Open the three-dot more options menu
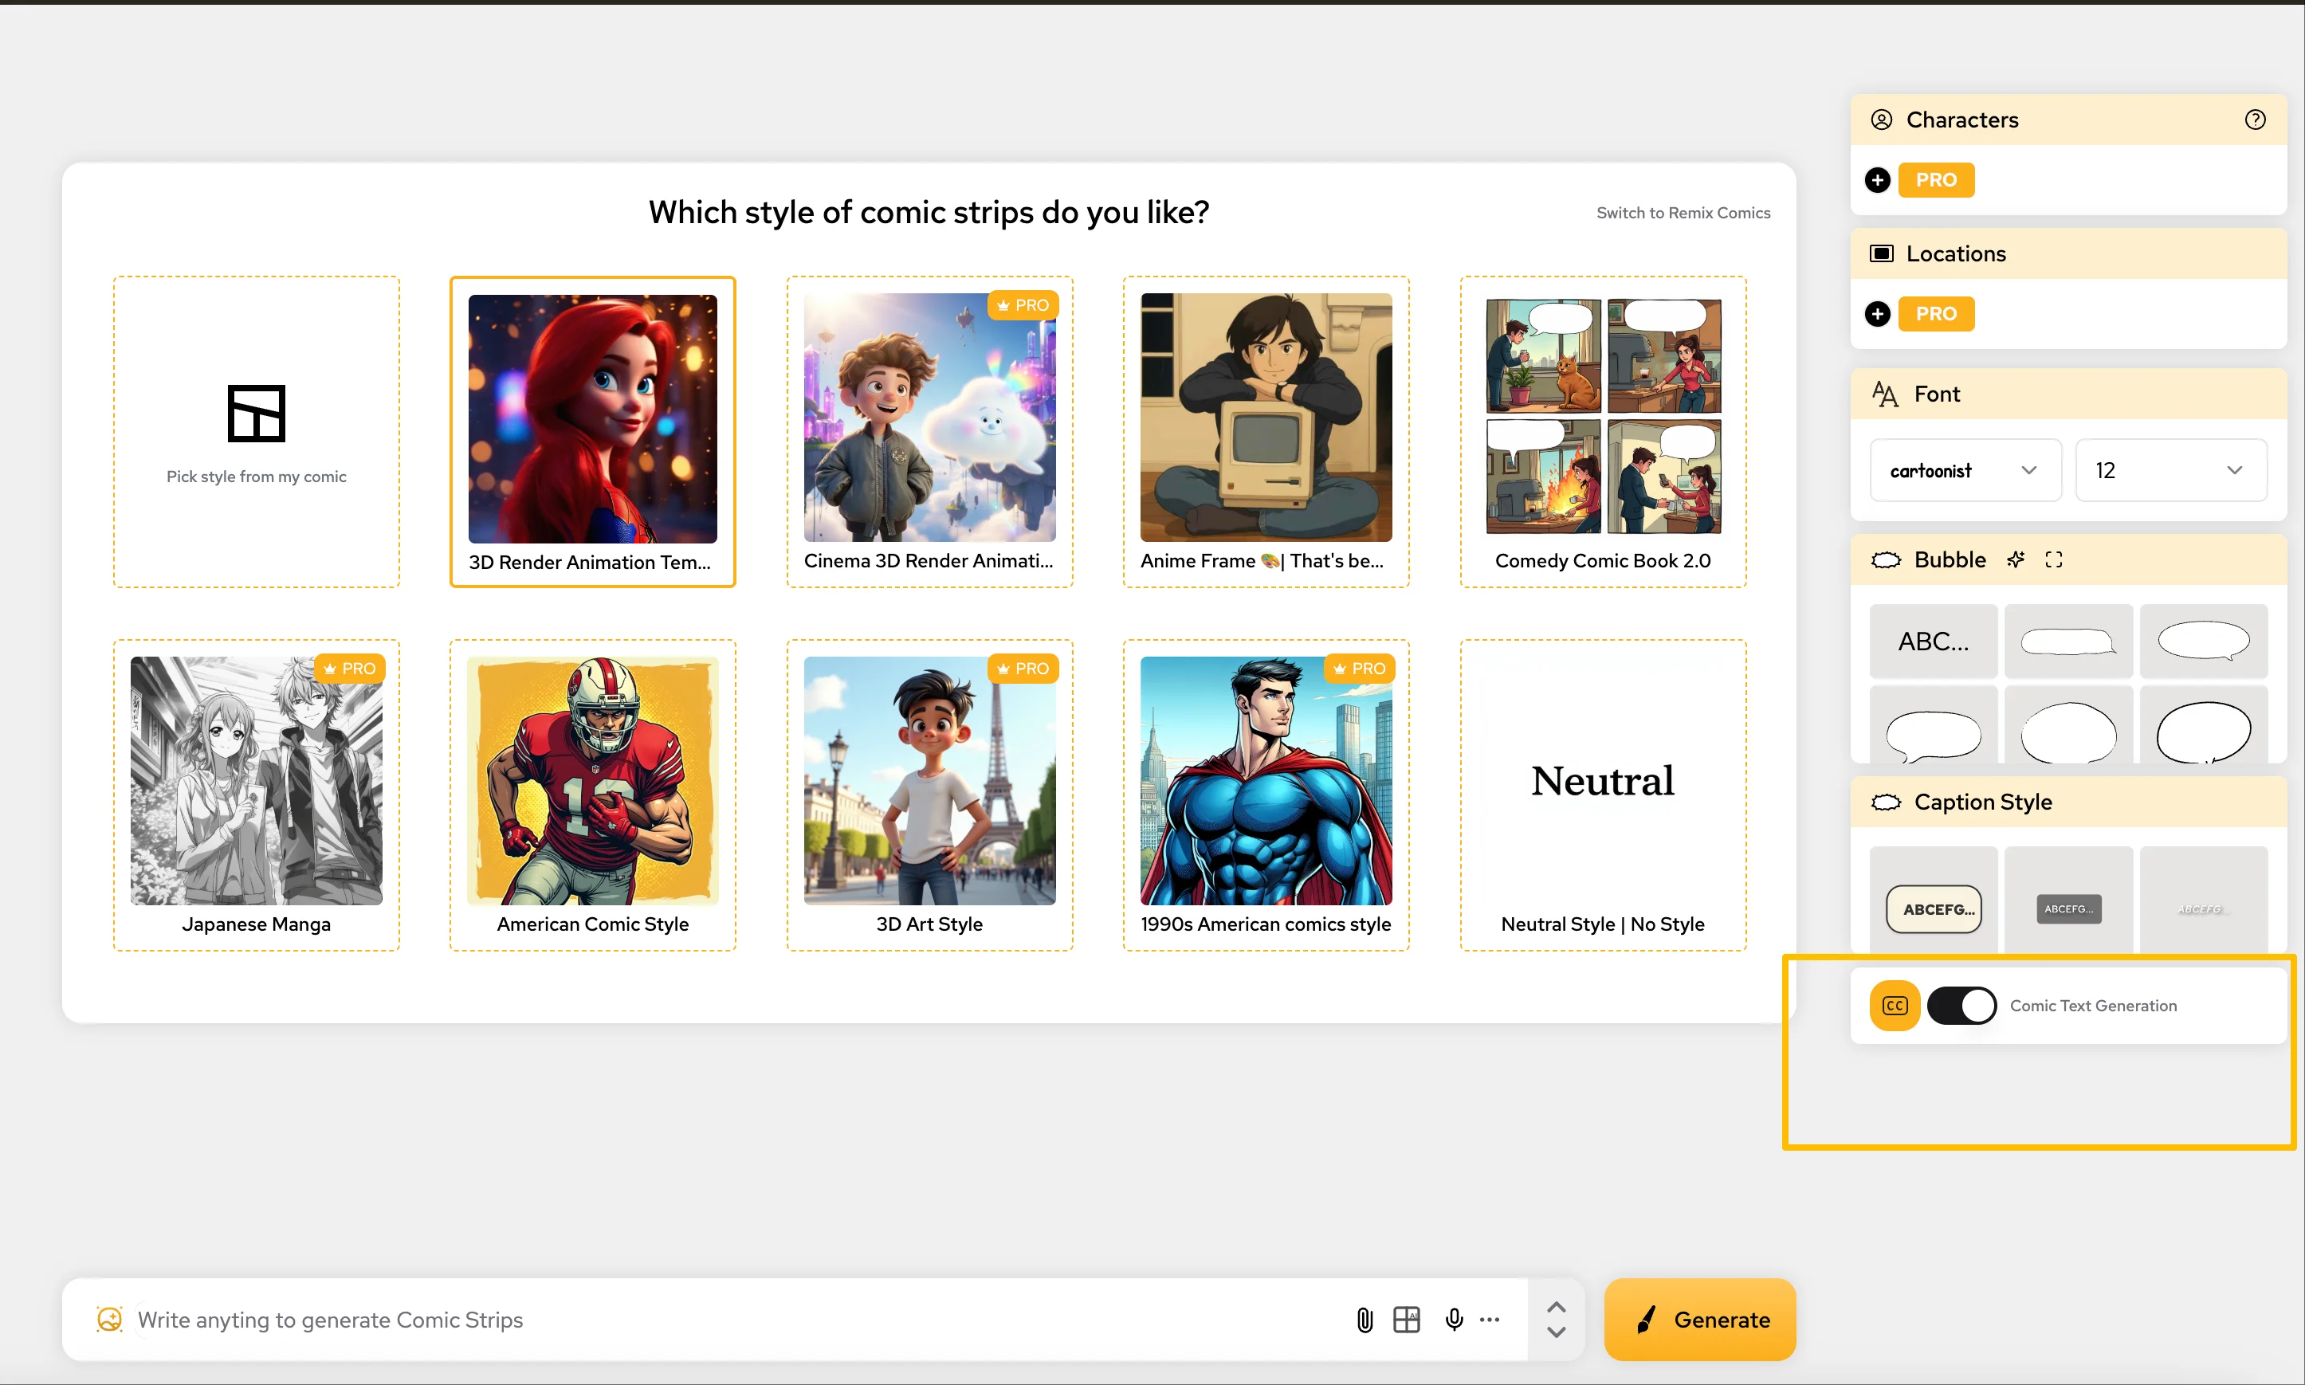Screen dimensions: 2305x1385 click(x=1490, y=1320)
